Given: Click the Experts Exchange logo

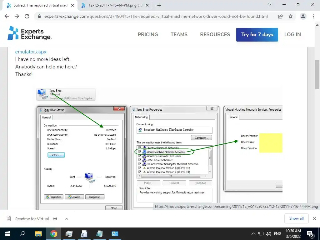Looking at the screenshot, I should [x=29, y=34].
